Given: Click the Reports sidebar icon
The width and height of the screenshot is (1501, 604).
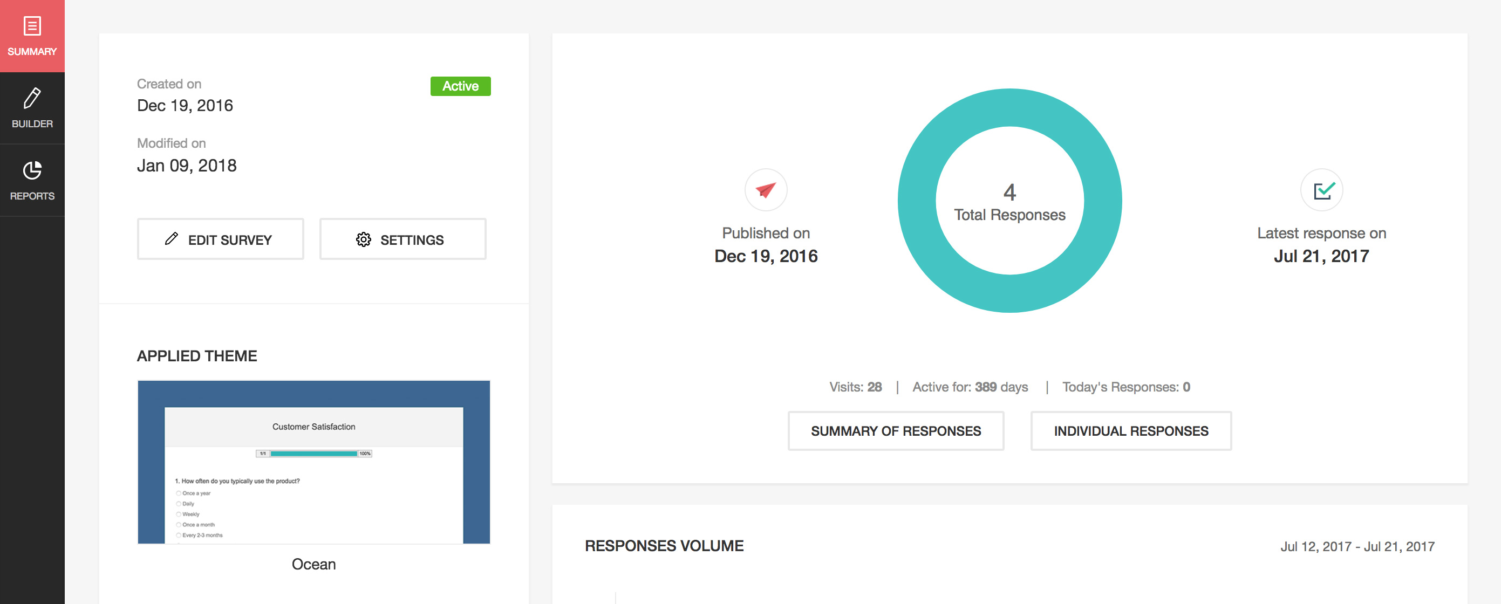Looking at the screenshot, I should [32, 181].
